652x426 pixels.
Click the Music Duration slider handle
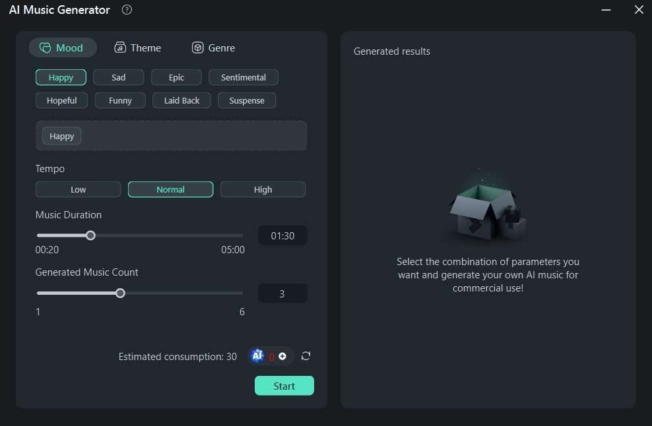pyautogui.click(x=90, y=235)
